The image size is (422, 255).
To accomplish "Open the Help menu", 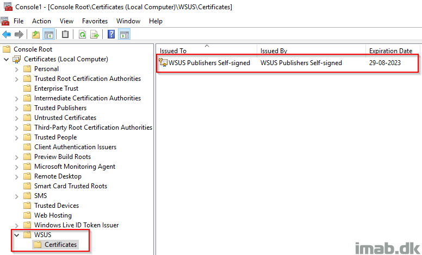I will (156, 21).
